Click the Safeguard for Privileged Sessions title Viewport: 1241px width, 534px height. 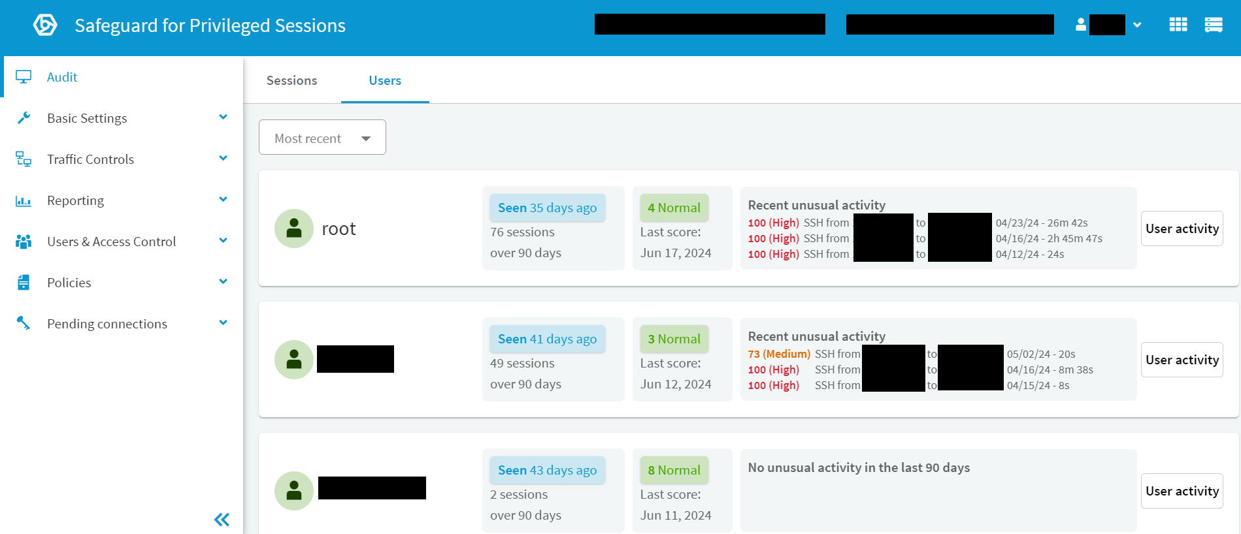pyautogui.click(x=210, y=25)
